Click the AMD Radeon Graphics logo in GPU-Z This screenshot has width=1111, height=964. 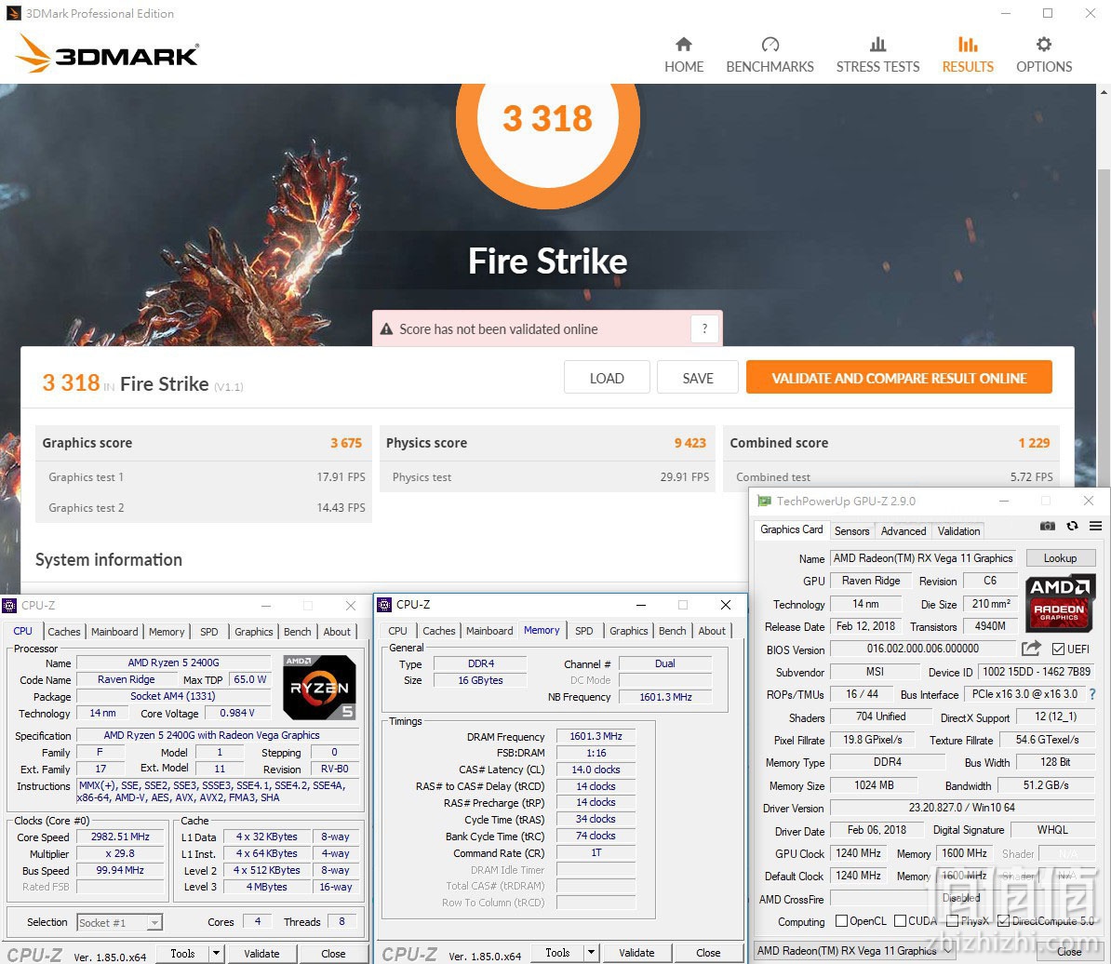point(1060,602)
